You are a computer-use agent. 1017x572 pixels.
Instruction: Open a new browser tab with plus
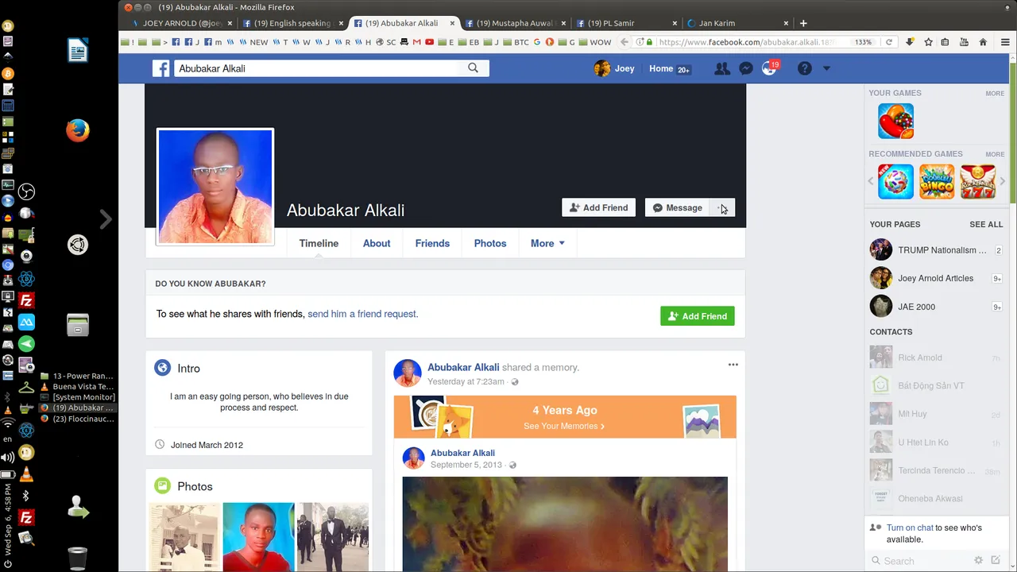coord(803,23)
